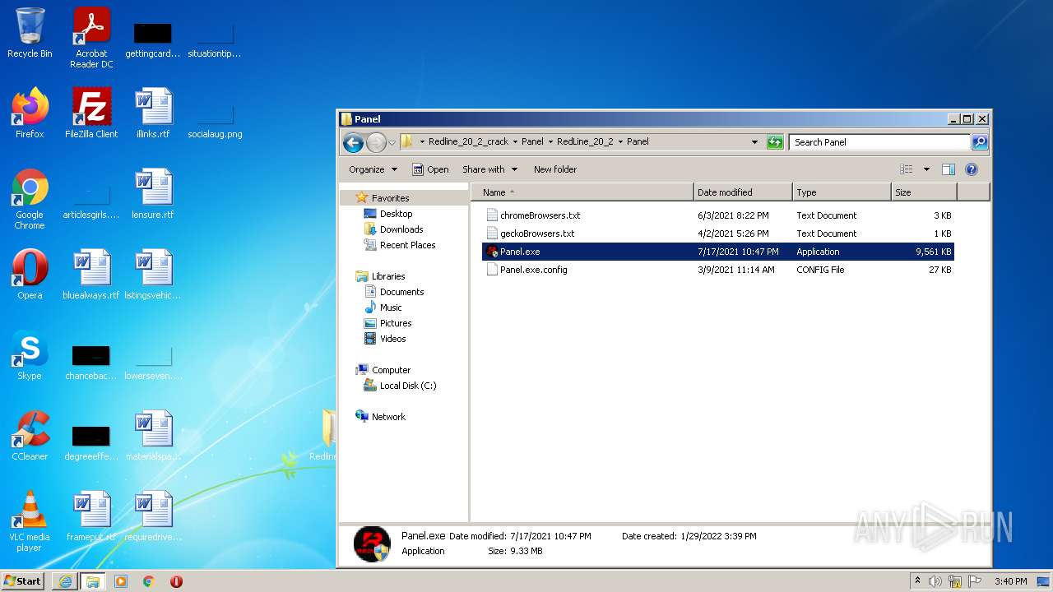1053x592 pixels.
Task: Select bluealways.rtf file on desktop
Action: coord(91,274)
